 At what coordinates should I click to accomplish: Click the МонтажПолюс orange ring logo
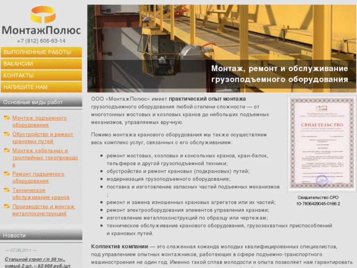click(43, 14)
